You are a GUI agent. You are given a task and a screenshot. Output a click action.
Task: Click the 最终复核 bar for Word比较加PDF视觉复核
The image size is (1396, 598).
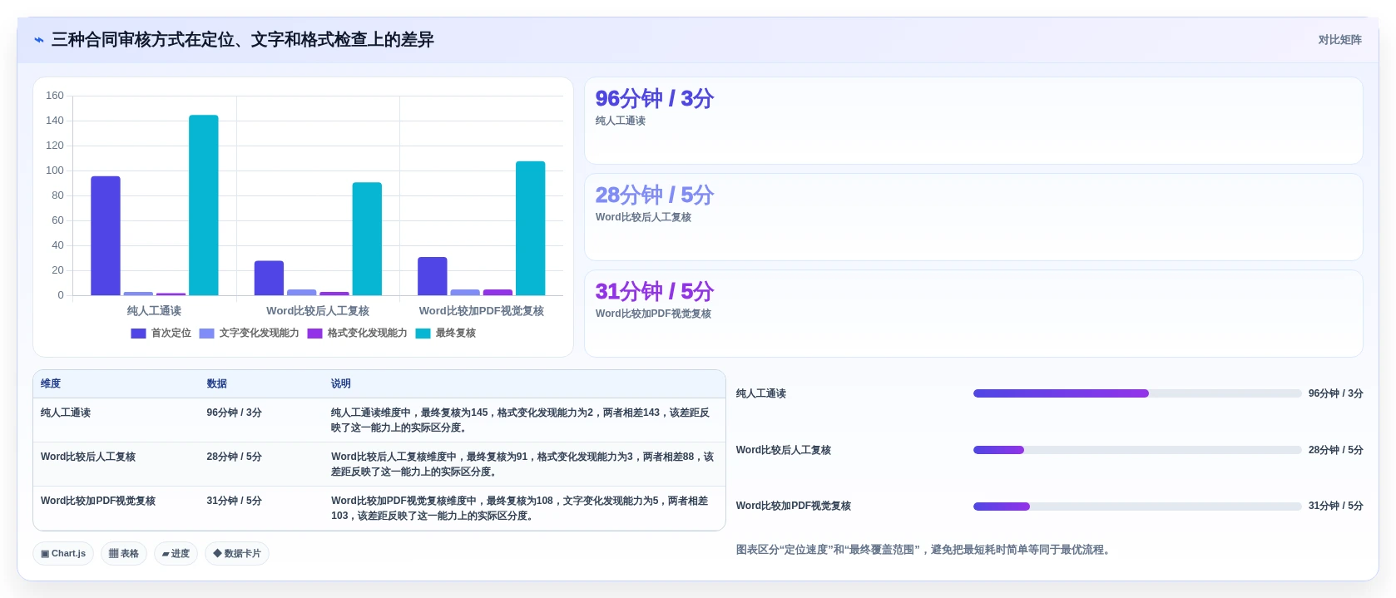(531, 228)
